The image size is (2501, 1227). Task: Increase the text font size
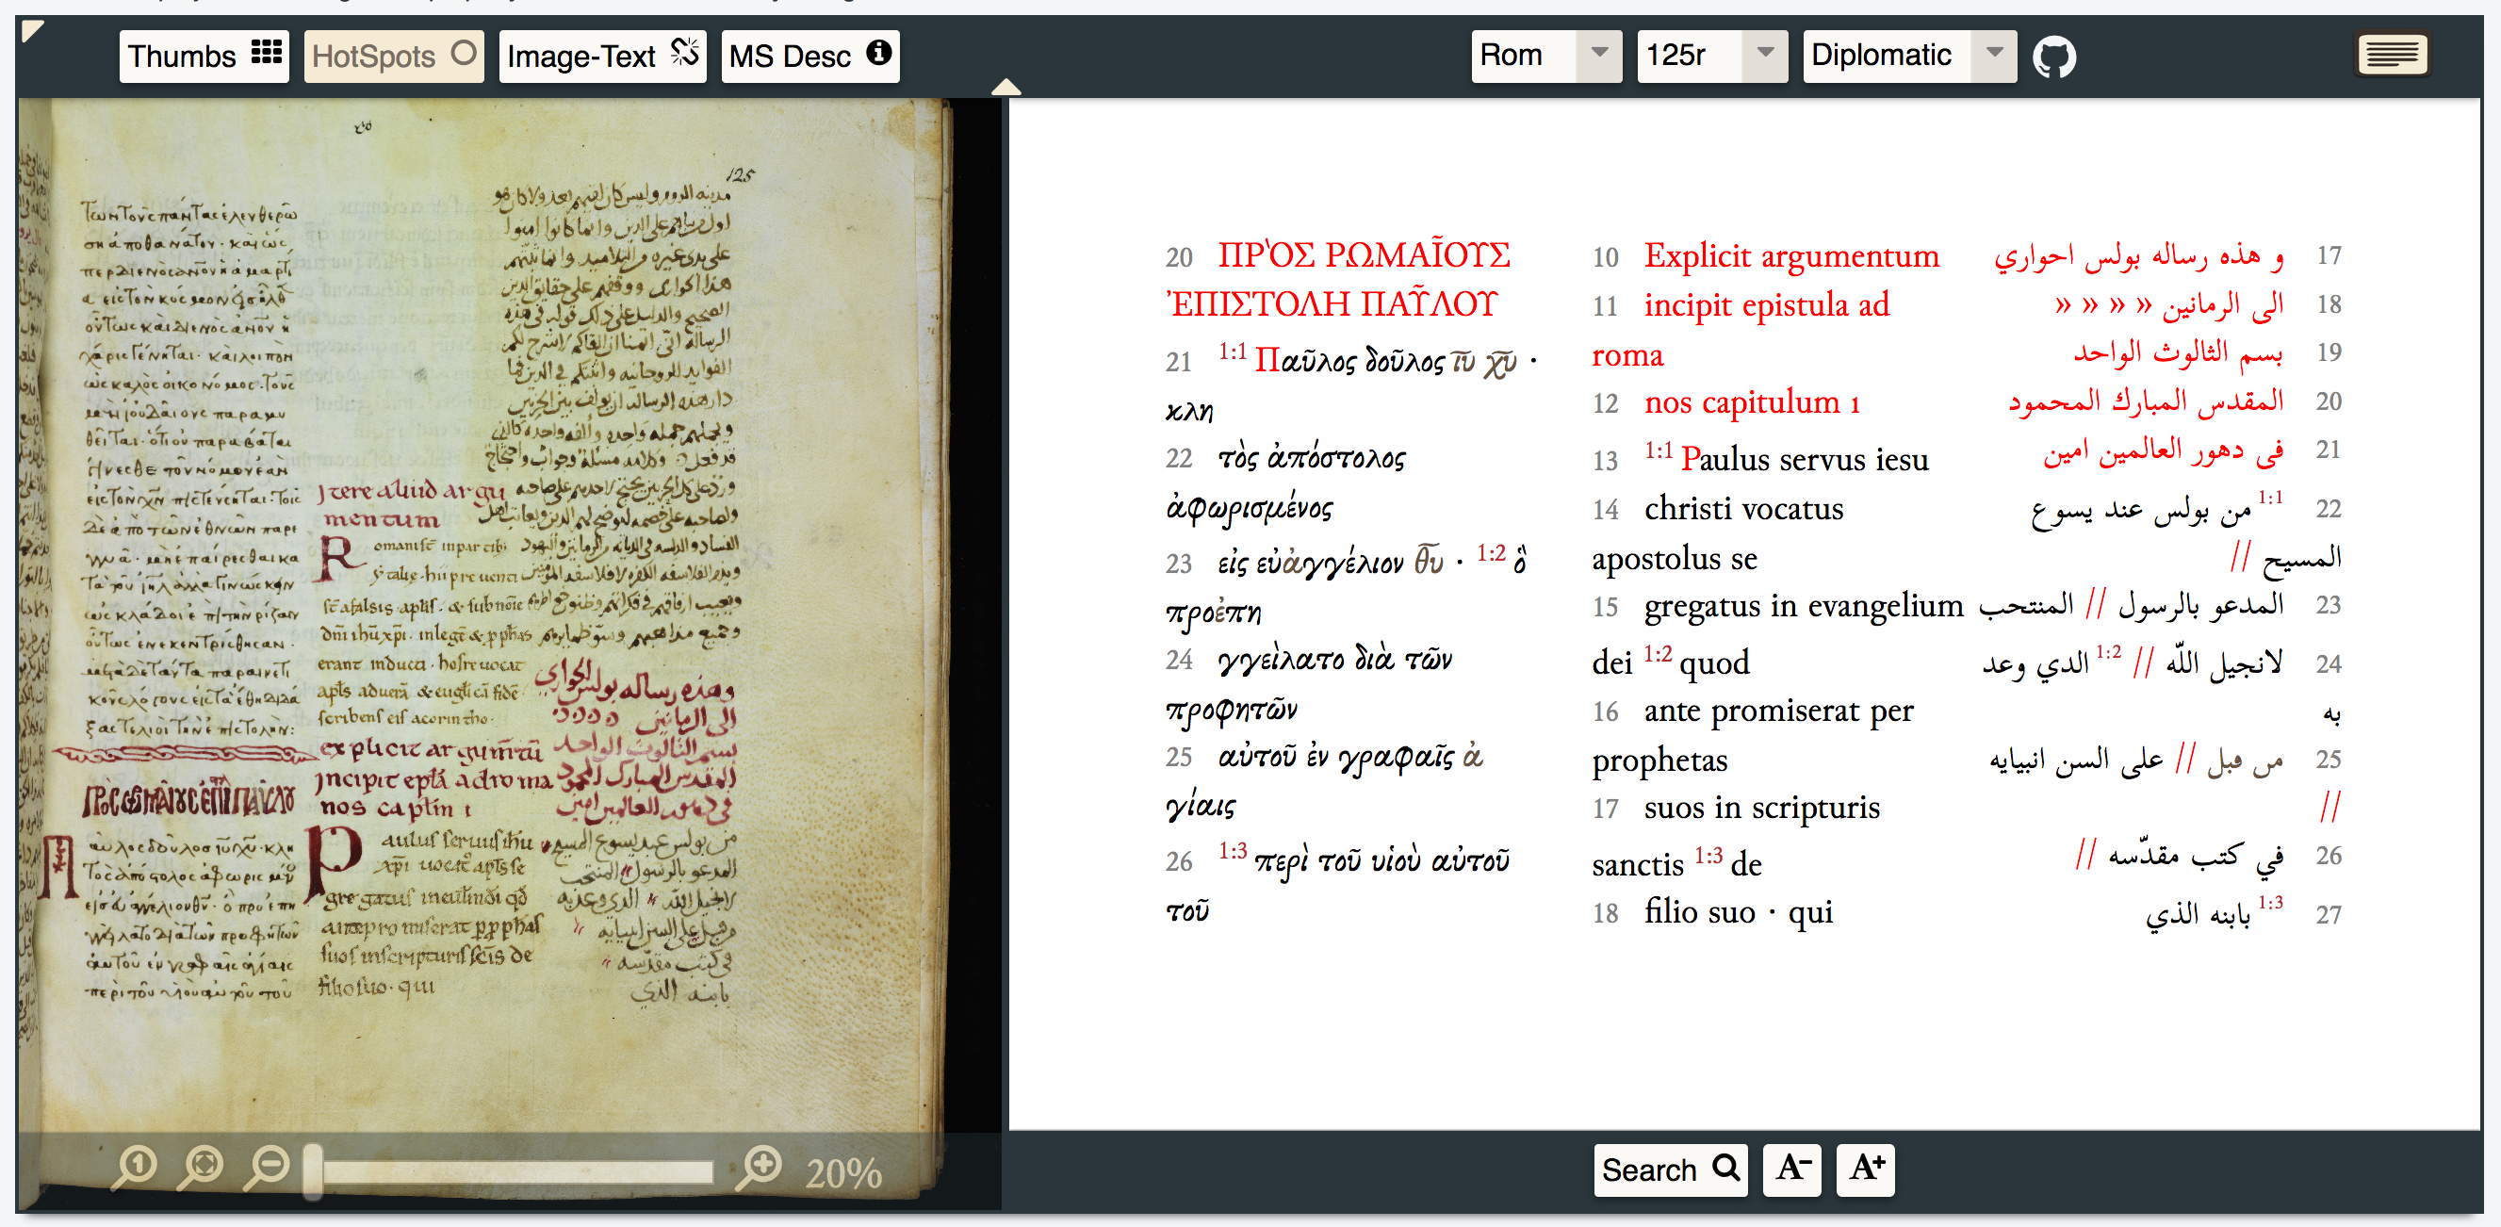[x=1866, y=1169]
